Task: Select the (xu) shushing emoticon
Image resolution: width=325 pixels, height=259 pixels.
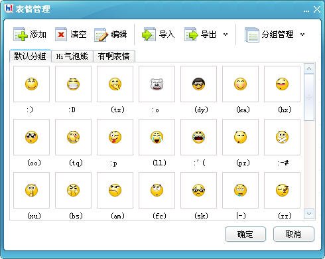Action: [31, 191]
